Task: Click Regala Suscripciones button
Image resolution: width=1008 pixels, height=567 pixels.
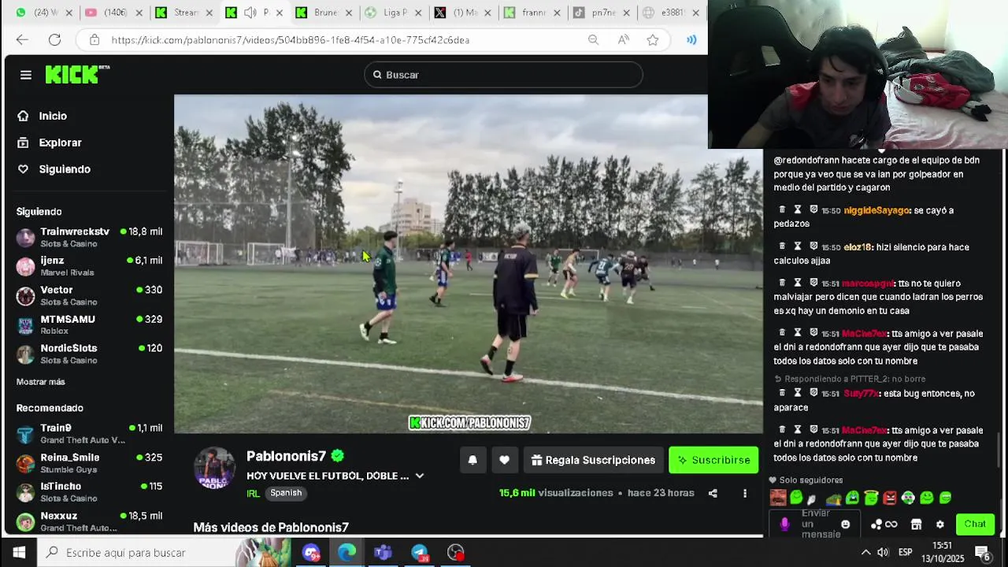Action: pyautogui.click(x=594, y=460)
